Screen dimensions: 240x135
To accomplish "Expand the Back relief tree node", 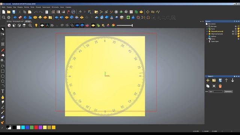I will (x=207, y=34).
